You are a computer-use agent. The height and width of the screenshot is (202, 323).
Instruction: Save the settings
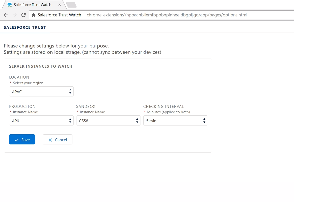(x=22, y=140)
